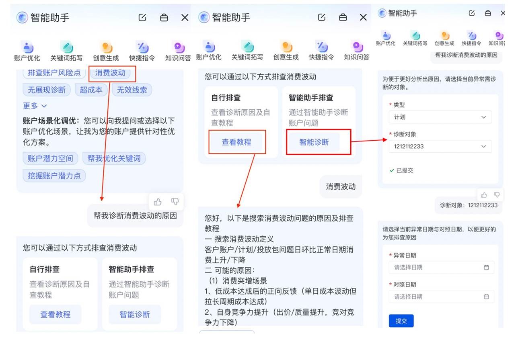Open 创意生成 in left panel
Image resolution: width=516 pixels, height=350 pixels.
click(106, 51)
